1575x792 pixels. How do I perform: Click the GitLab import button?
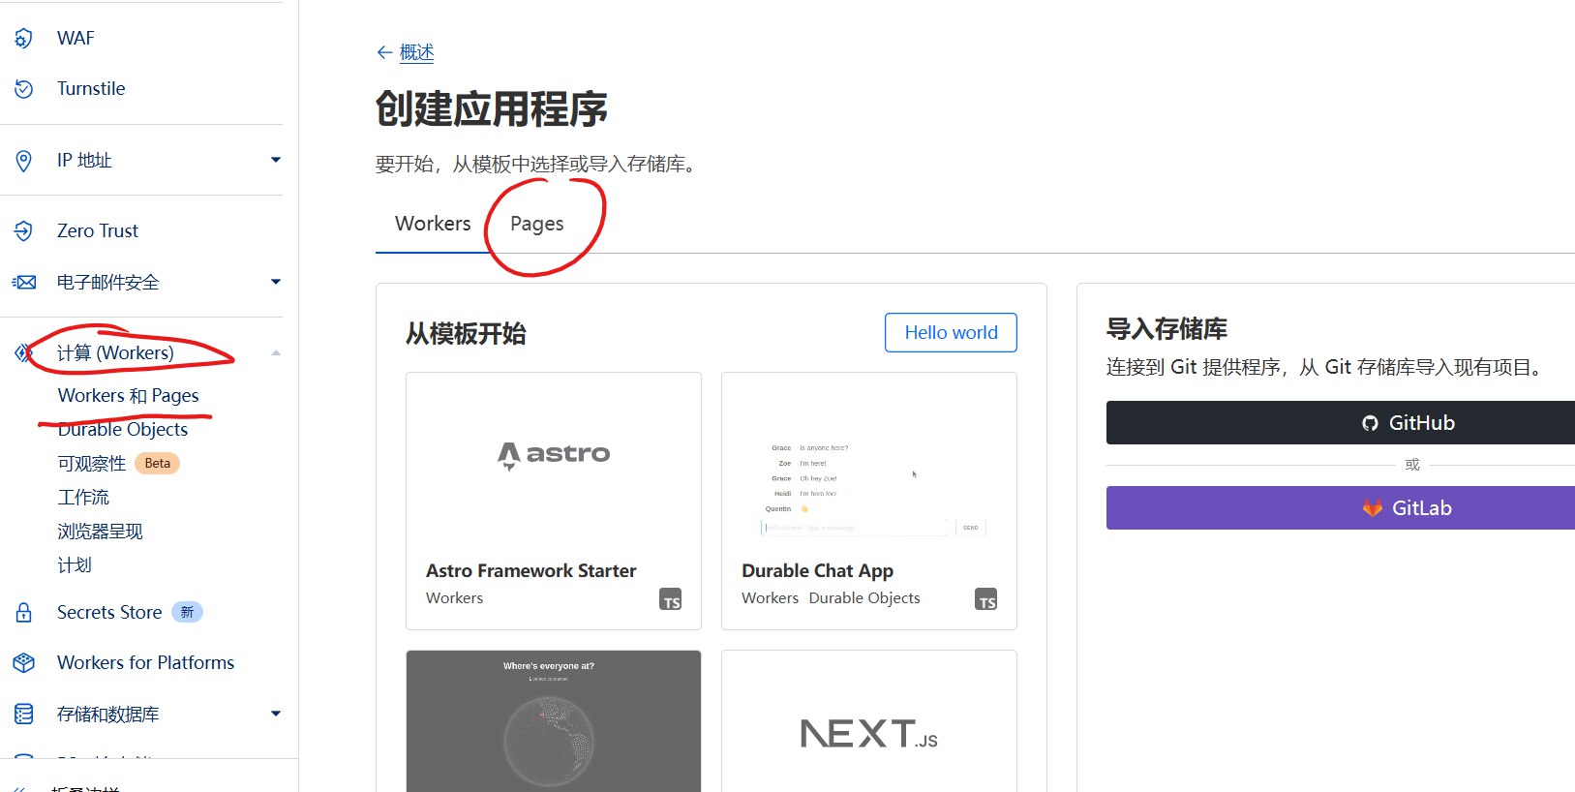point(1341,508)
